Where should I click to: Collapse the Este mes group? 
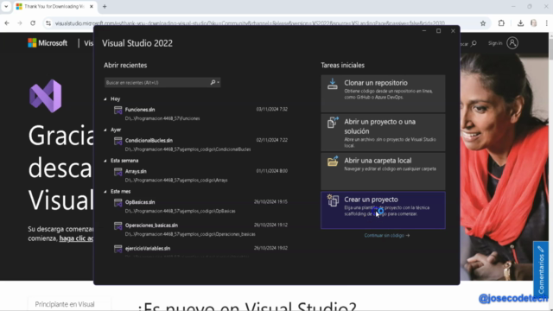(105, 192)
